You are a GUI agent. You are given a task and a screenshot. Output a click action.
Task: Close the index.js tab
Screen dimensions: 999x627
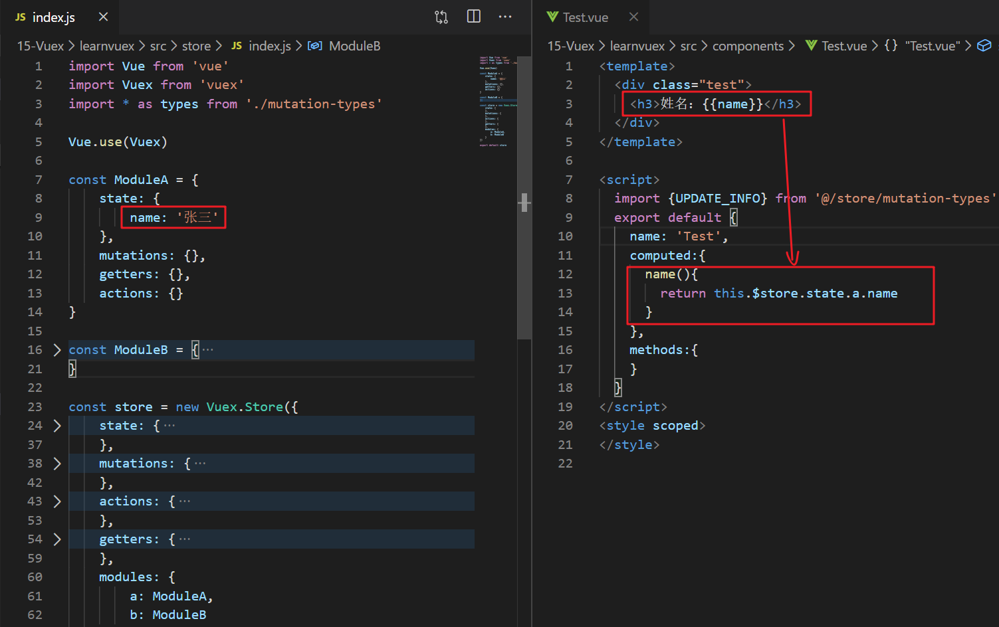(x=103, y=17)
